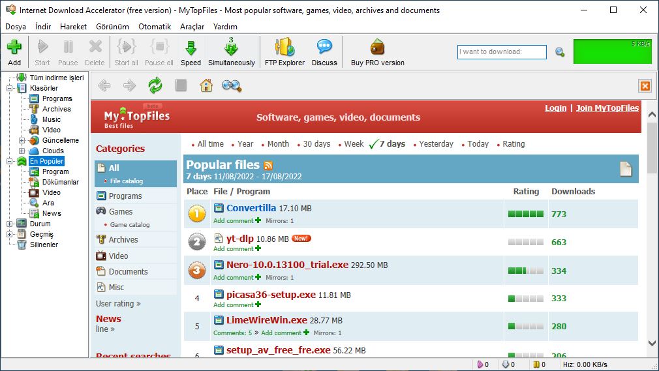The image size is (659, 371).
Task: Expand the Durum tree node
Action: tap(9, 224)
